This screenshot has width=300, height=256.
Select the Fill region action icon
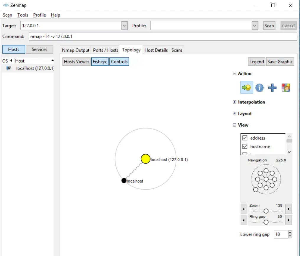pos(286,88)
